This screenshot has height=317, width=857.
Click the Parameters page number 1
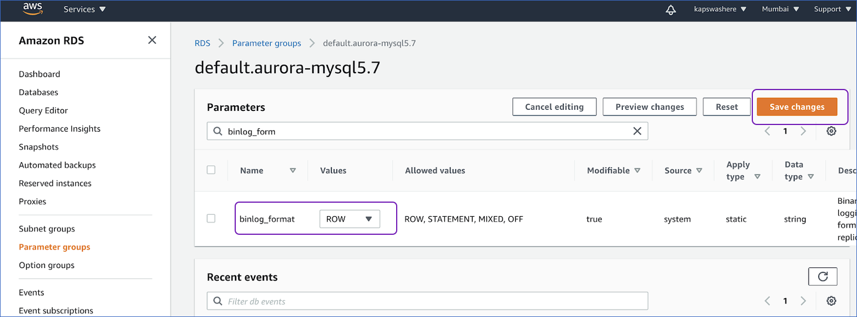click(785, 131)
